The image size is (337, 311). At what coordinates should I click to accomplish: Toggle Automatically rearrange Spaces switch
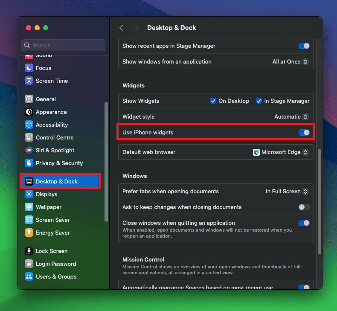pyautogui.click(x=304, y=287)
